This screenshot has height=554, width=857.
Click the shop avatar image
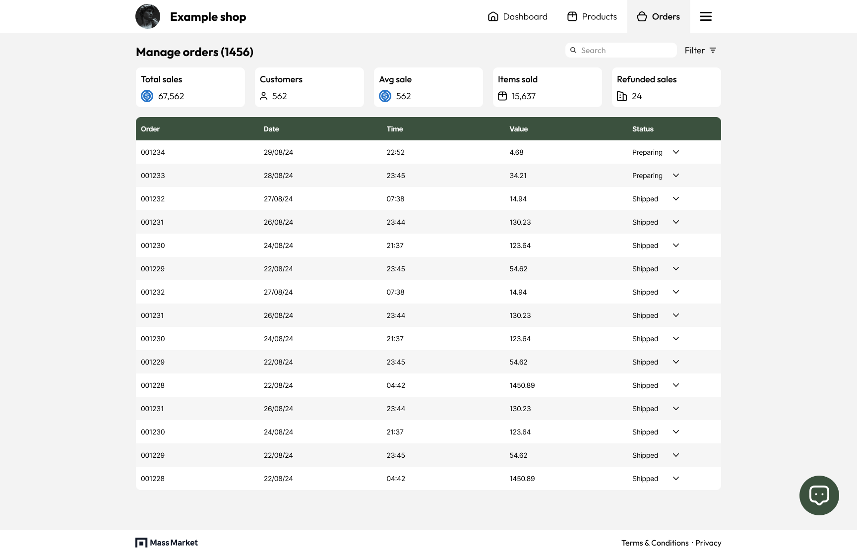(x=148, y=16)
